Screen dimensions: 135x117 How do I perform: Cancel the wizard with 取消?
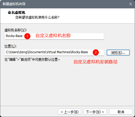pyautogui.click(x=121, y=112)
